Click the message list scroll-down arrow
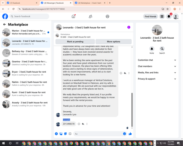This screenshot has height=146, width=183. pyautogui.click(x=132, y=128)
